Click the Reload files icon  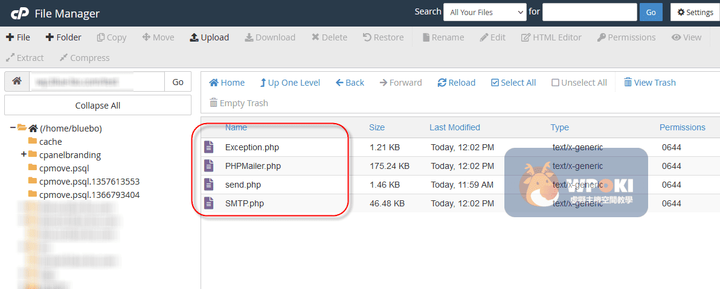click(442, 83)
